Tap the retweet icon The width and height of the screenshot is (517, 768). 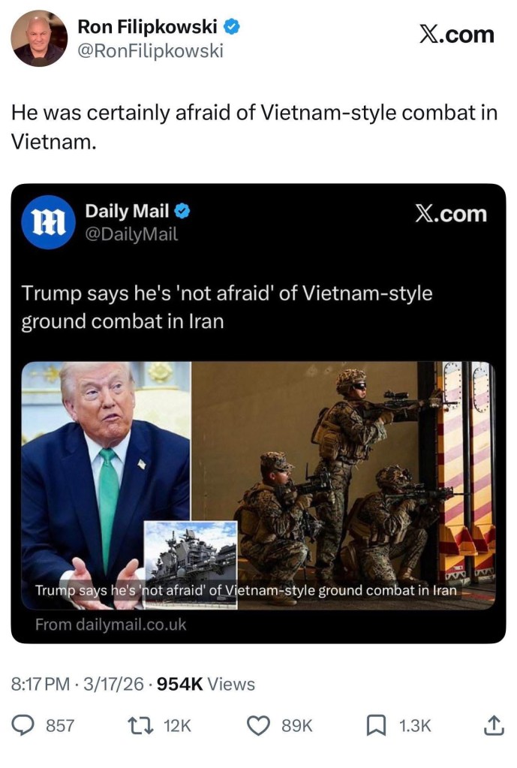pos(140,725)
